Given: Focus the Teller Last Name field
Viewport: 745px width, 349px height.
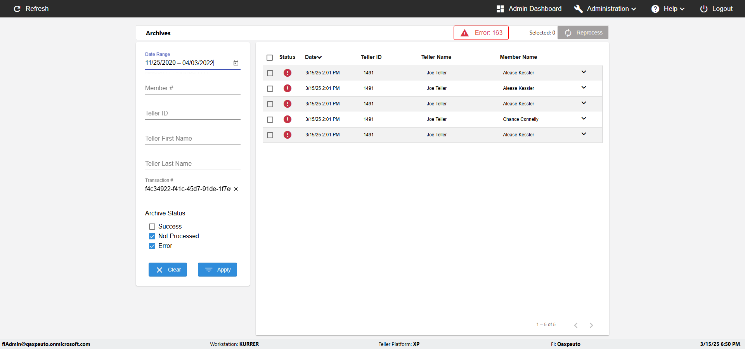Looking at the screenshot, I should [193, 164].
